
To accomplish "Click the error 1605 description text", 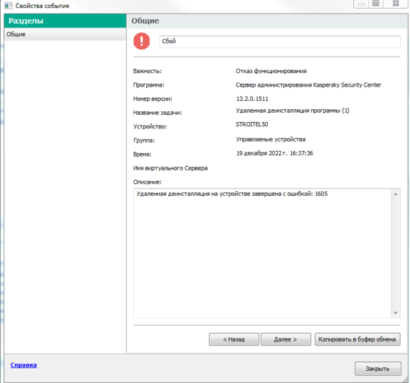I will click(232, 194).
